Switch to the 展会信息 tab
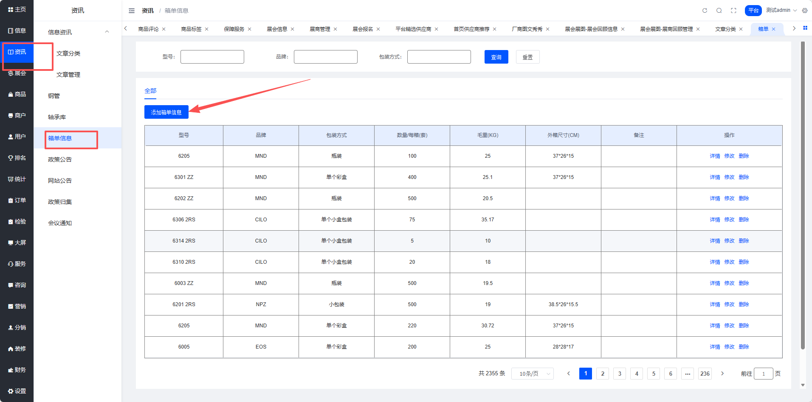Screen dimensions: 812x402 [x=277, y=29]
